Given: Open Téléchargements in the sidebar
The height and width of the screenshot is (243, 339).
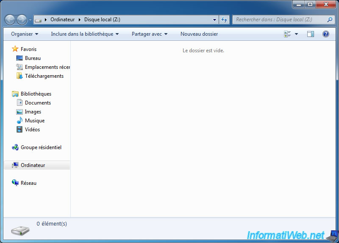Looking at the screenshot, I should (x=44, y=76).
